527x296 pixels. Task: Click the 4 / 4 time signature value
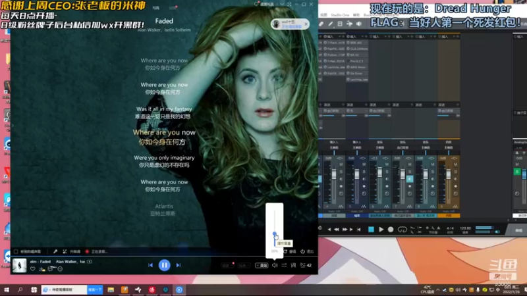click(450, 228)
